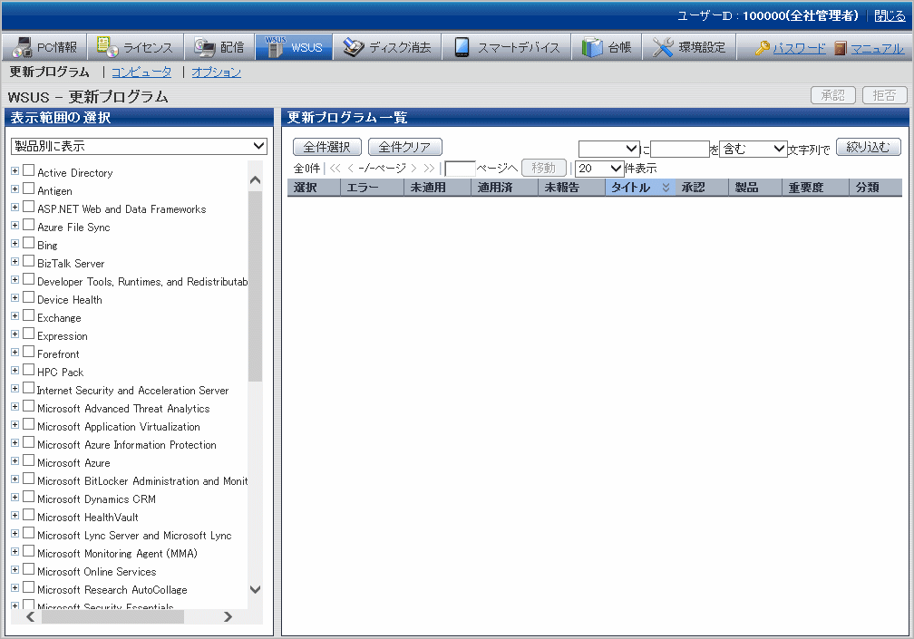The width and height of the screenshot is (914, 639).
Task: Toggle the HPC Pack checkbox
Action: (29, 370)
